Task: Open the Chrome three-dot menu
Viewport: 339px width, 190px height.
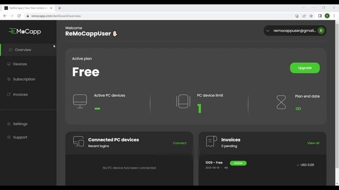Action: pos(334,16)
